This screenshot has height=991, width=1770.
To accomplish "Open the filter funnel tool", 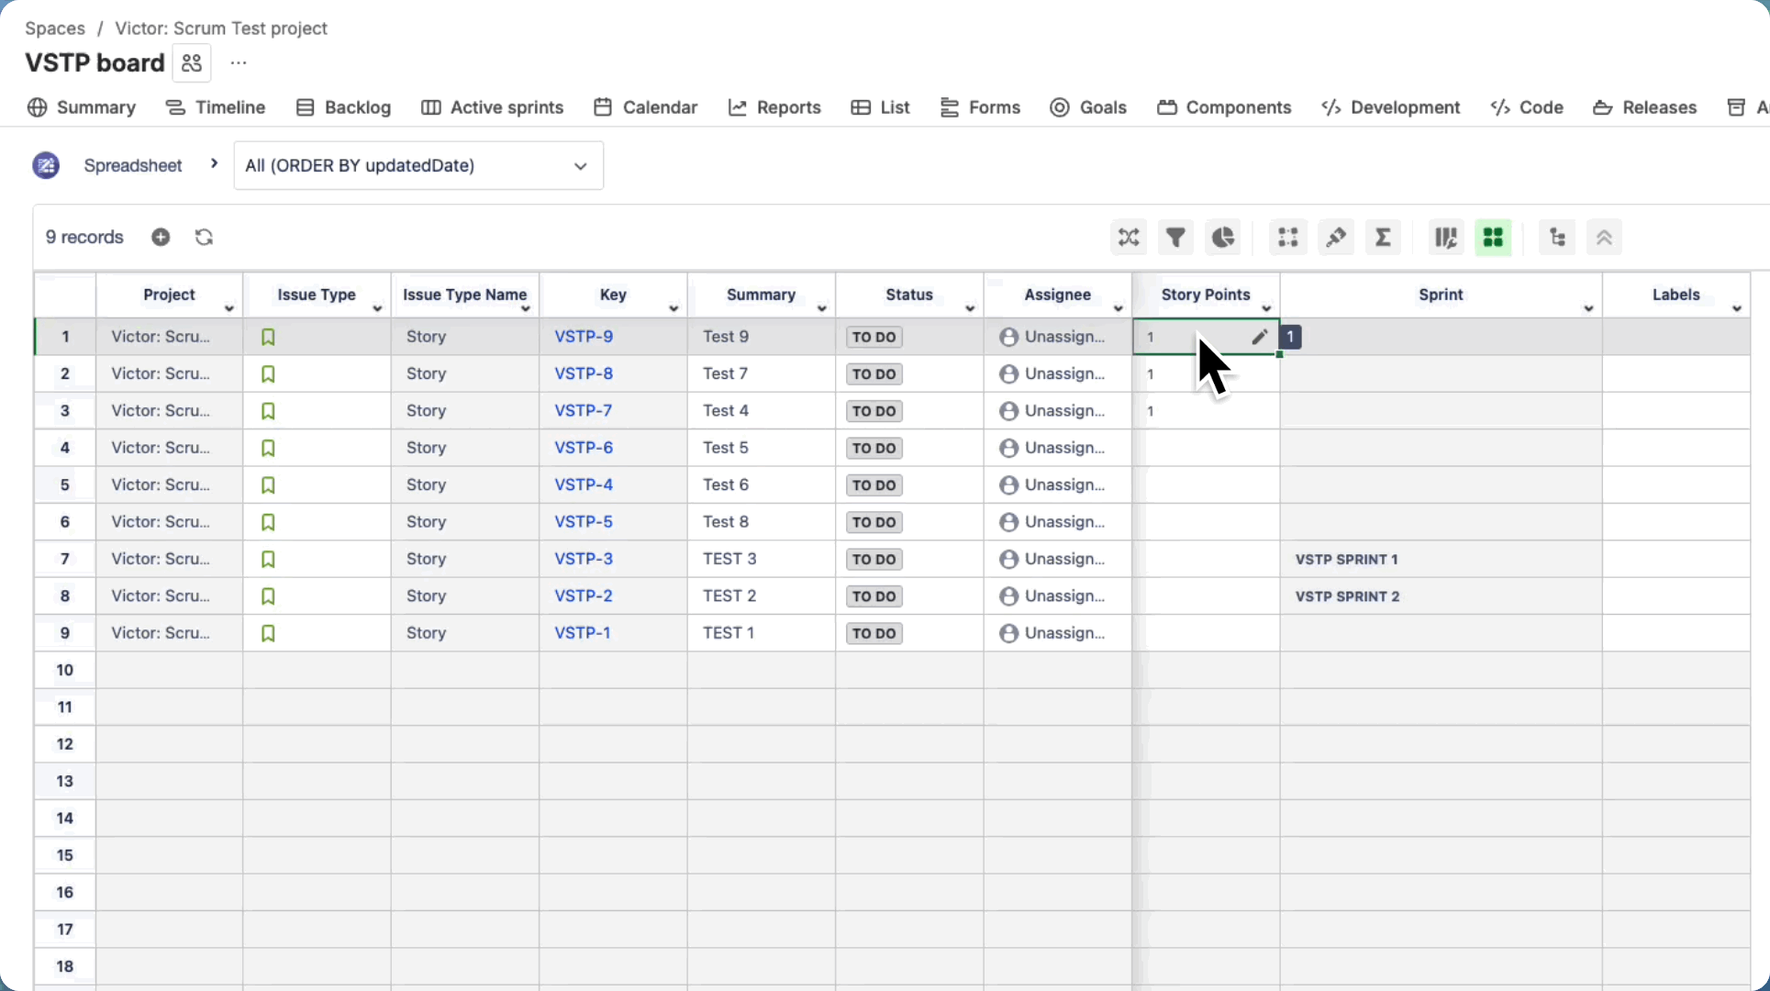I will 1175,238.
